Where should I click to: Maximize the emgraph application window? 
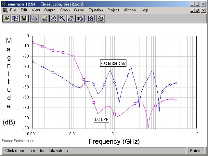point(197,4)
